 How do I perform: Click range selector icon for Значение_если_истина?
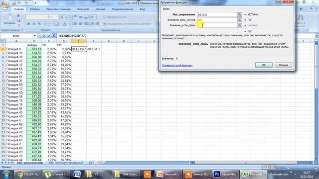point(239,20)
